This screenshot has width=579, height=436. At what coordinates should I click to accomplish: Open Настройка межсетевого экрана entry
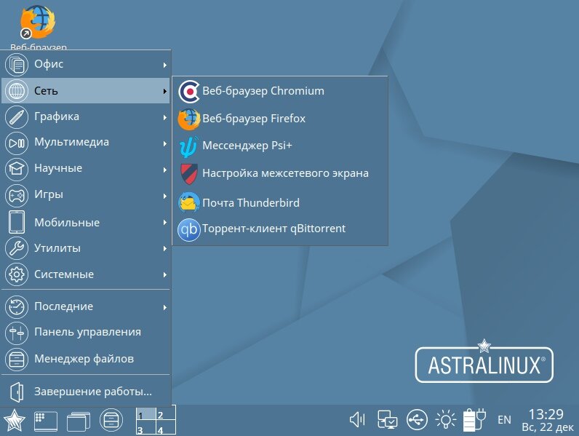pyautogui.click(x=280, y=174)
